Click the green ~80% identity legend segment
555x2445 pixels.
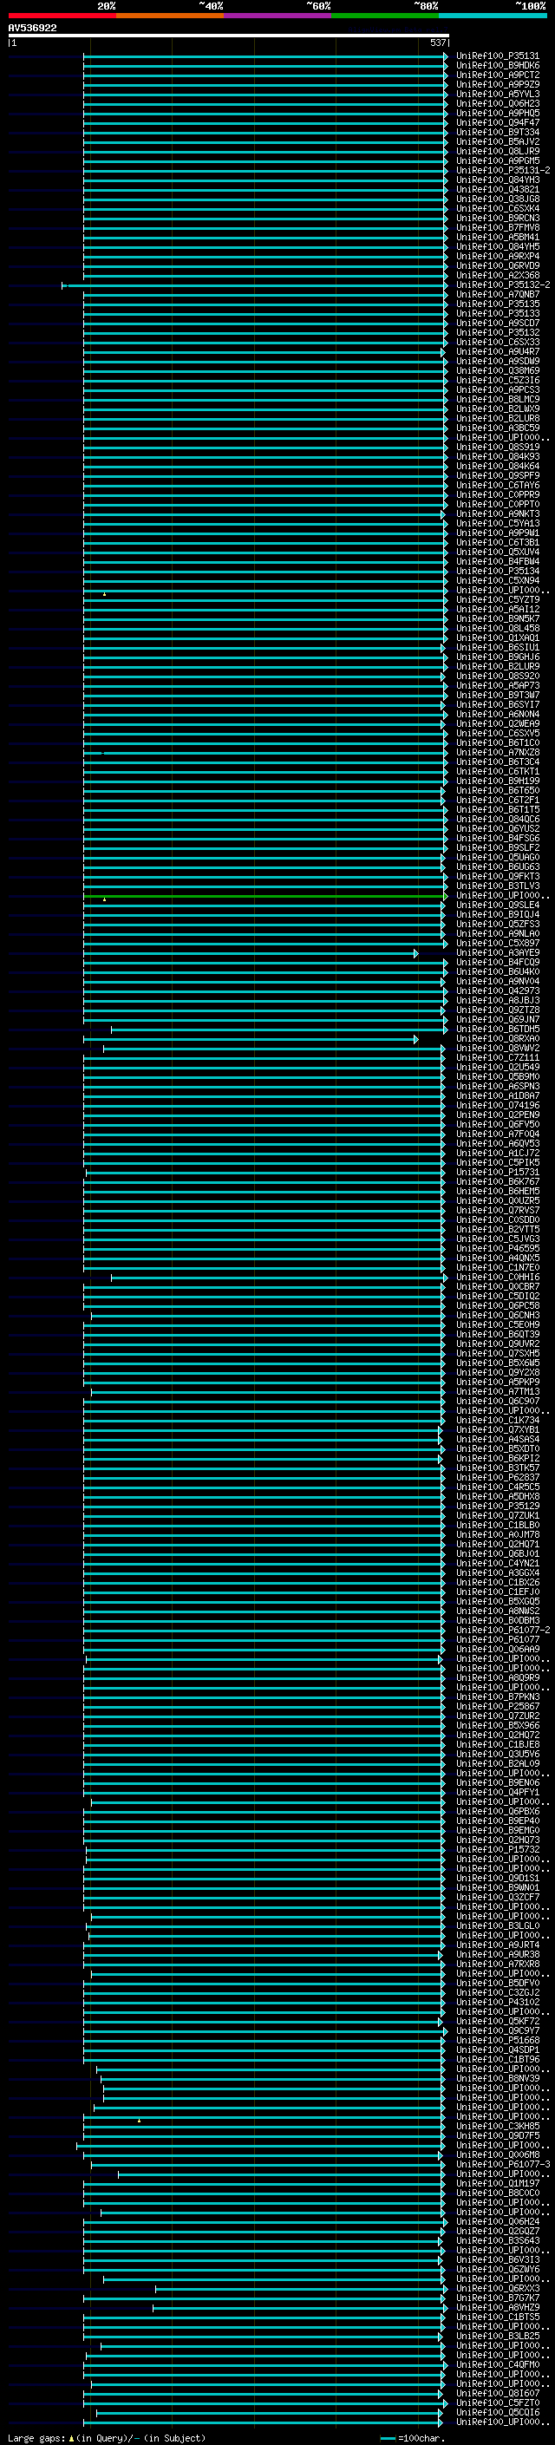[385, 16]
